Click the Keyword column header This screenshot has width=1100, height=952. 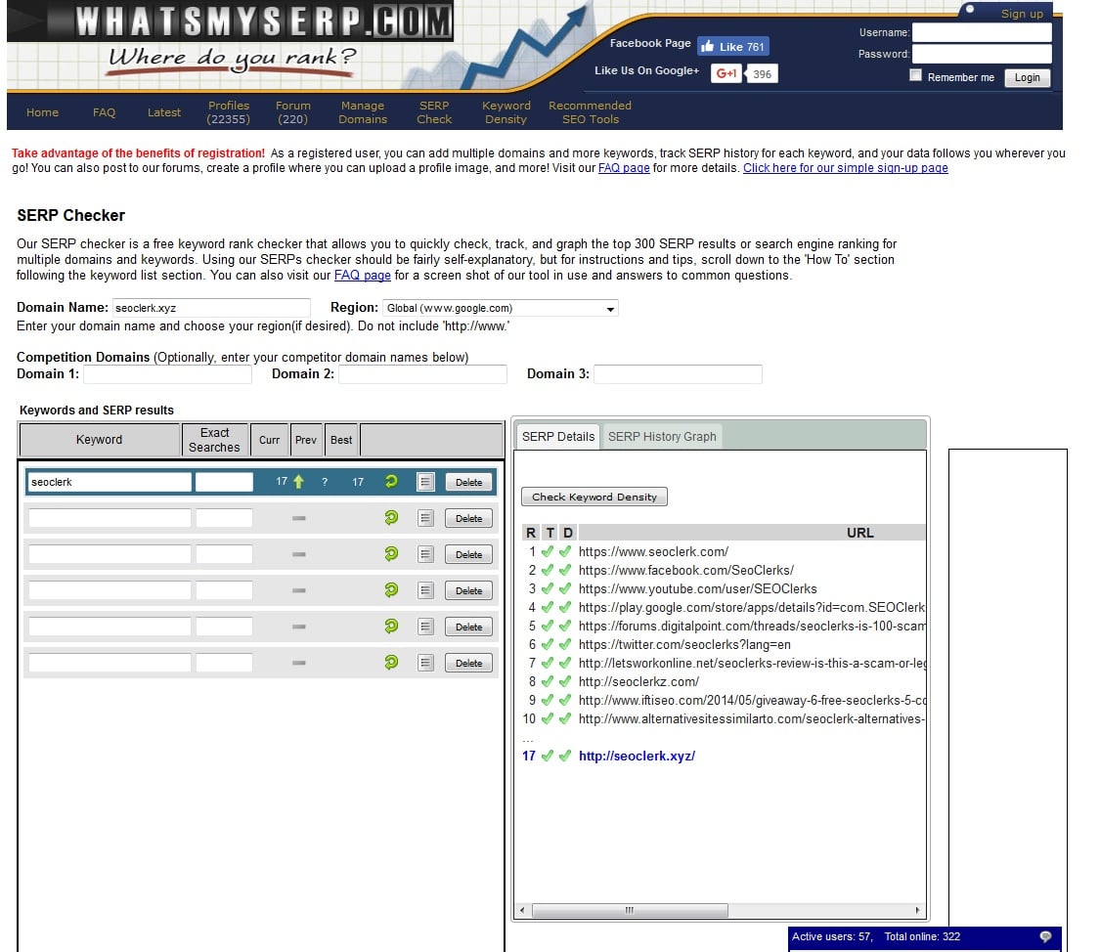(99, 440)
